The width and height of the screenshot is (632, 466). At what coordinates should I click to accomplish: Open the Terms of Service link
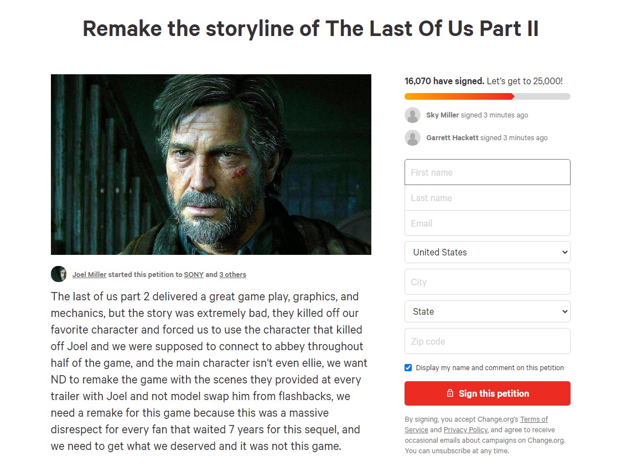tap(533, 419)
